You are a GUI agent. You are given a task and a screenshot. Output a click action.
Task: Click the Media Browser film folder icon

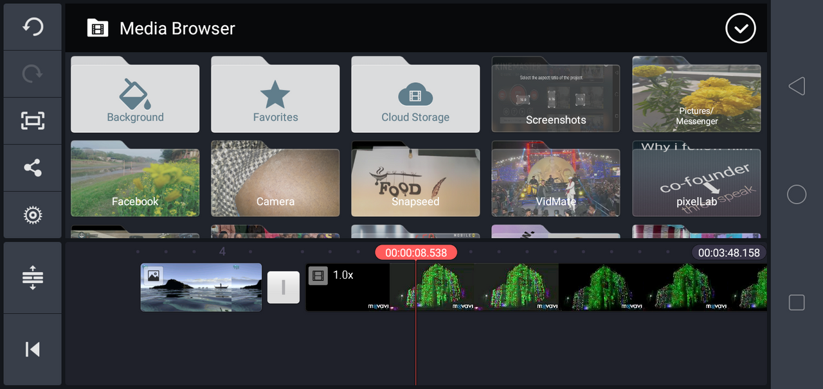[98, 28]
